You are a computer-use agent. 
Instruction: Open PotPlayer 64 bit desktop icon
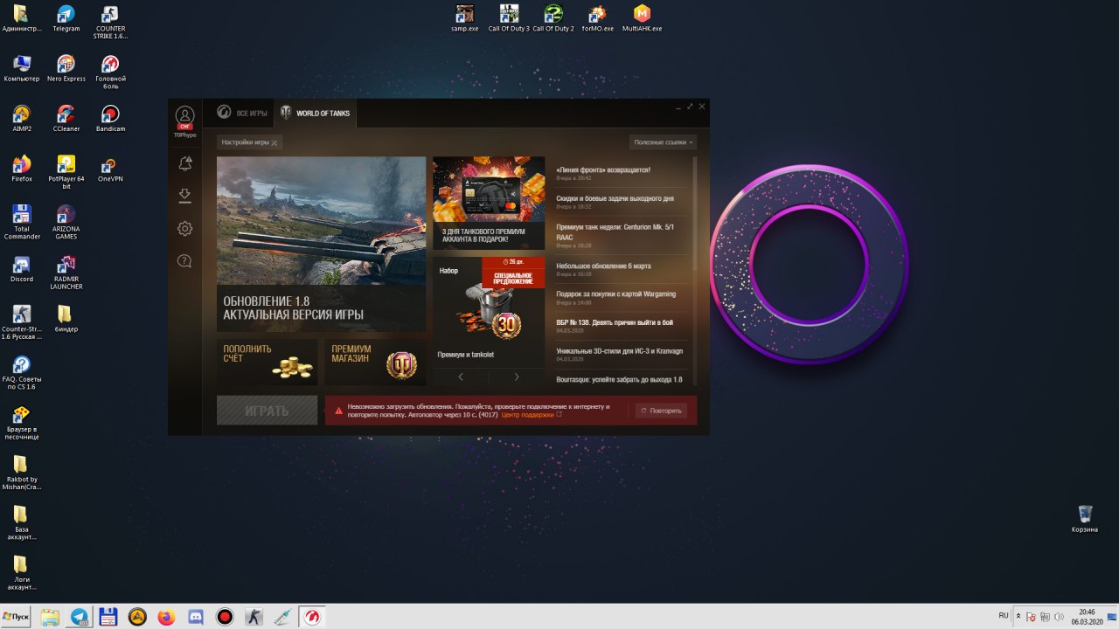66,172
